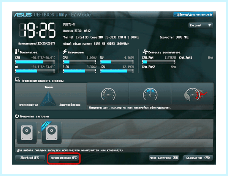Click the 3.3V voltage bar
Screen dimensions: 228x176
tap(79, 71)
